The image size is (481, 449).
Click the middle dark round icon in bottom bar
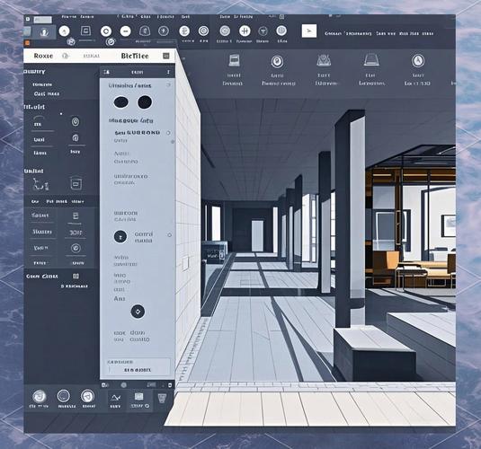point(64,396)
